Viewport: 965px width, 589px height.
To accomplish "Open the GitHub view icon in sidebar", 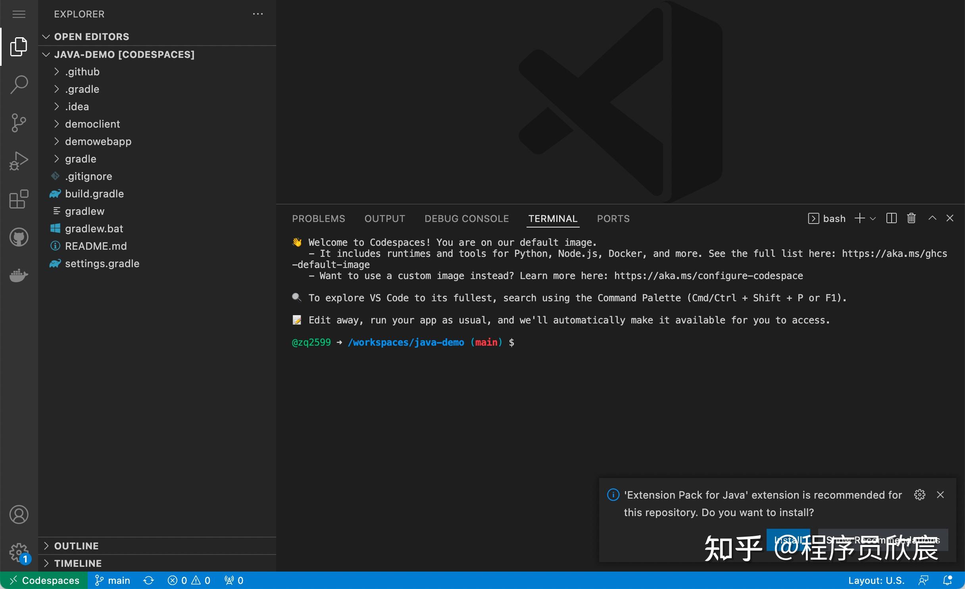I will (x=19, y=237).
